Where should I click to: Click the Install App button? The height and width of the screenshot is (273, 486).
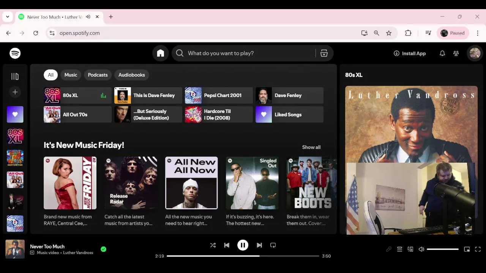click(410, 53)
